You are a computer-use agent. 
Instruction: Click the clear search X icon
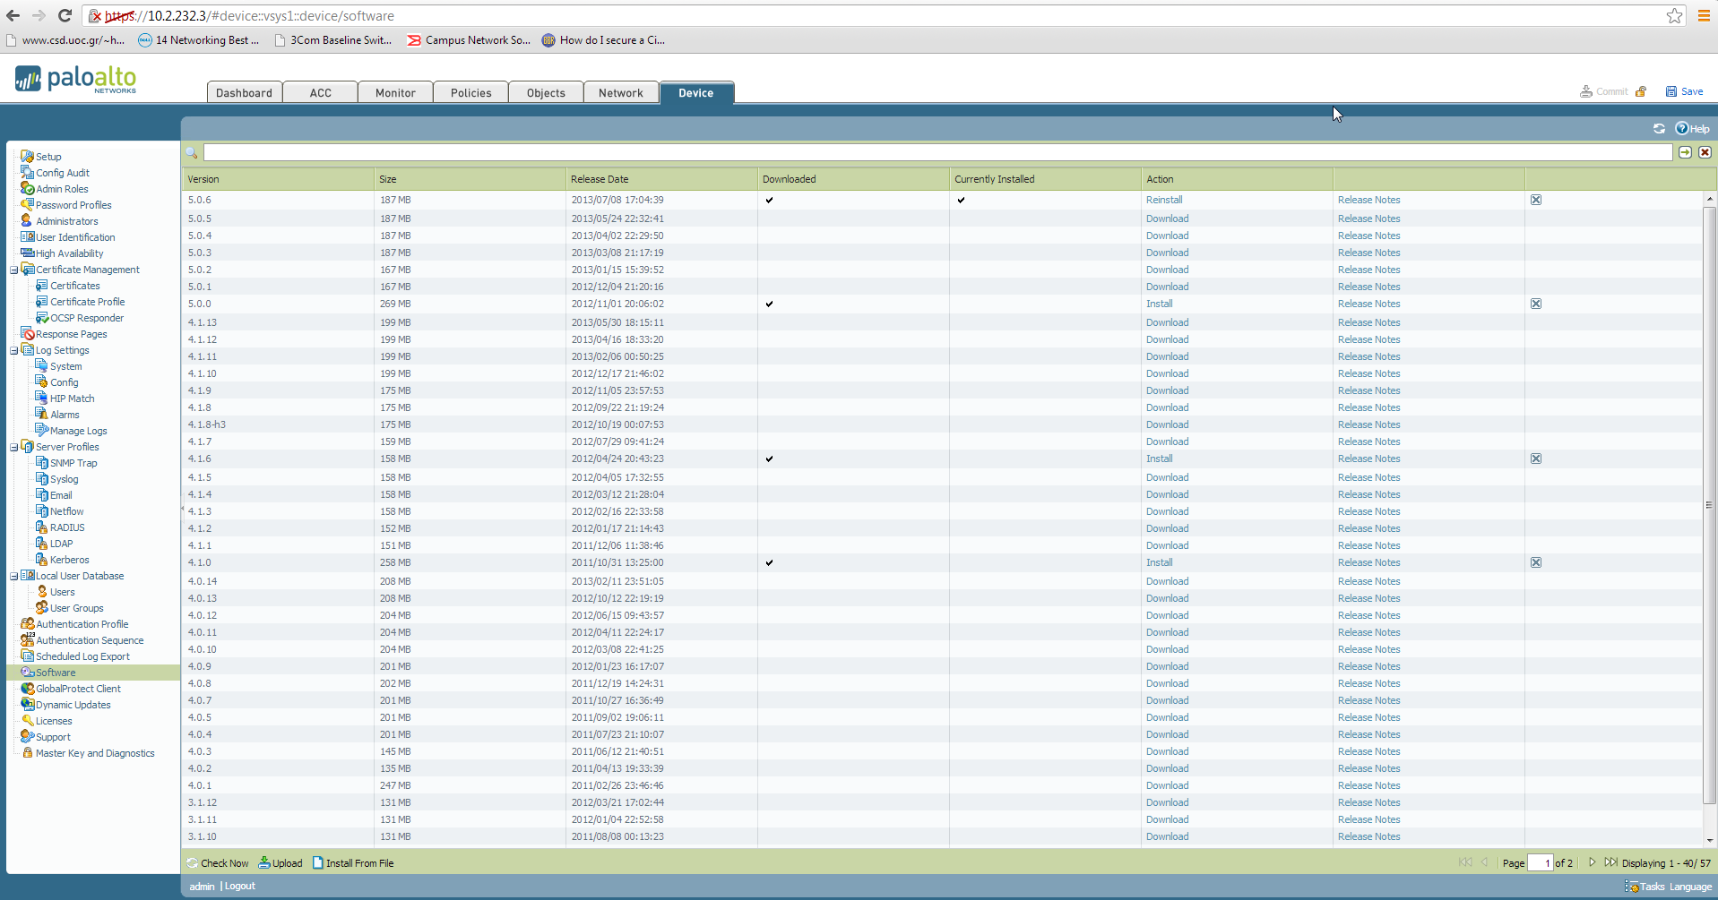click(x=1705, y=153)
